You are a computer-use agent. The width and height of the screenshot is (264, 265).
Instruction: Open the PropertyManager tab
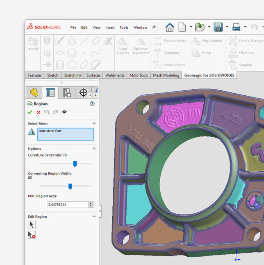pyautogui.click(x=50, y=92)
